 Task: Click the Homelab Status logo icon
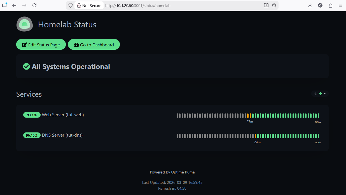point(24,24)
